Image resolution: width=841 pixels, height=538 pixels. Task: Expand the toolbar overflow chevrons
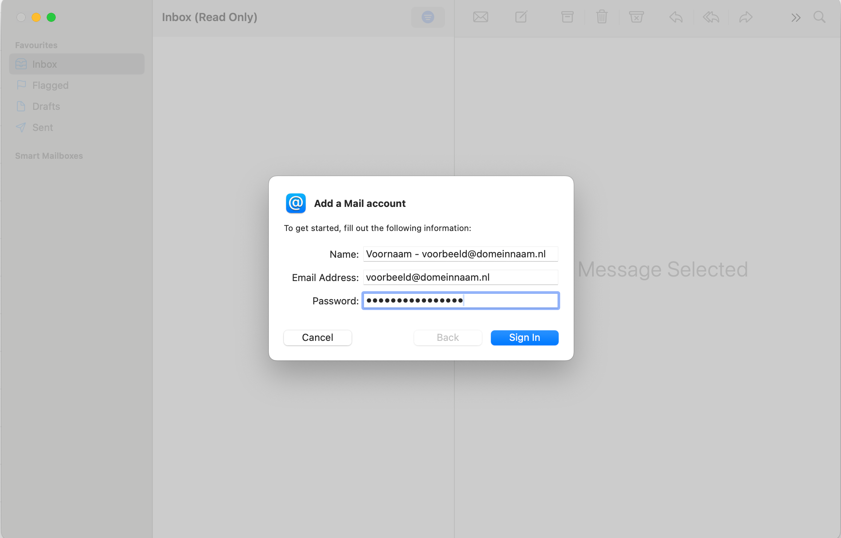795,18
